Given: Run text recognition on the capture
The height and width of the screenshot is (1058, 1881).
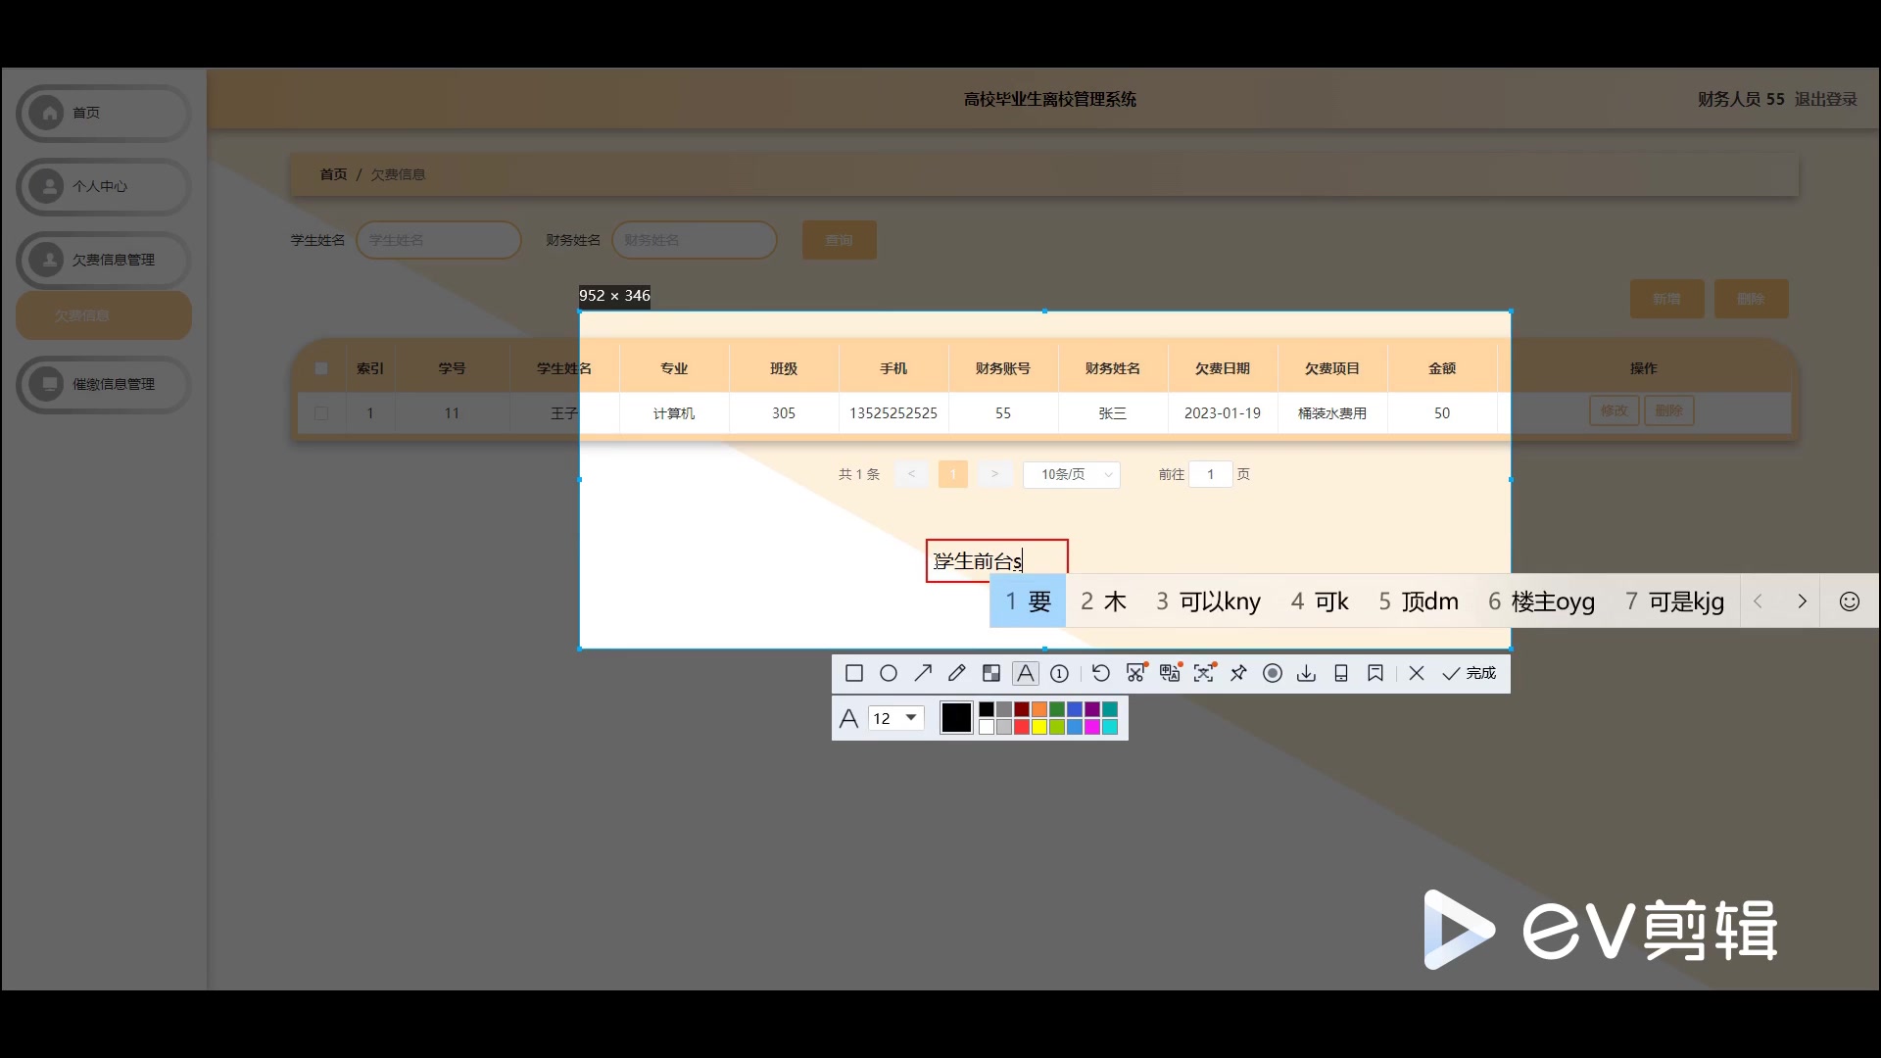Looking at the screenshot, I should pos(1204,673).
